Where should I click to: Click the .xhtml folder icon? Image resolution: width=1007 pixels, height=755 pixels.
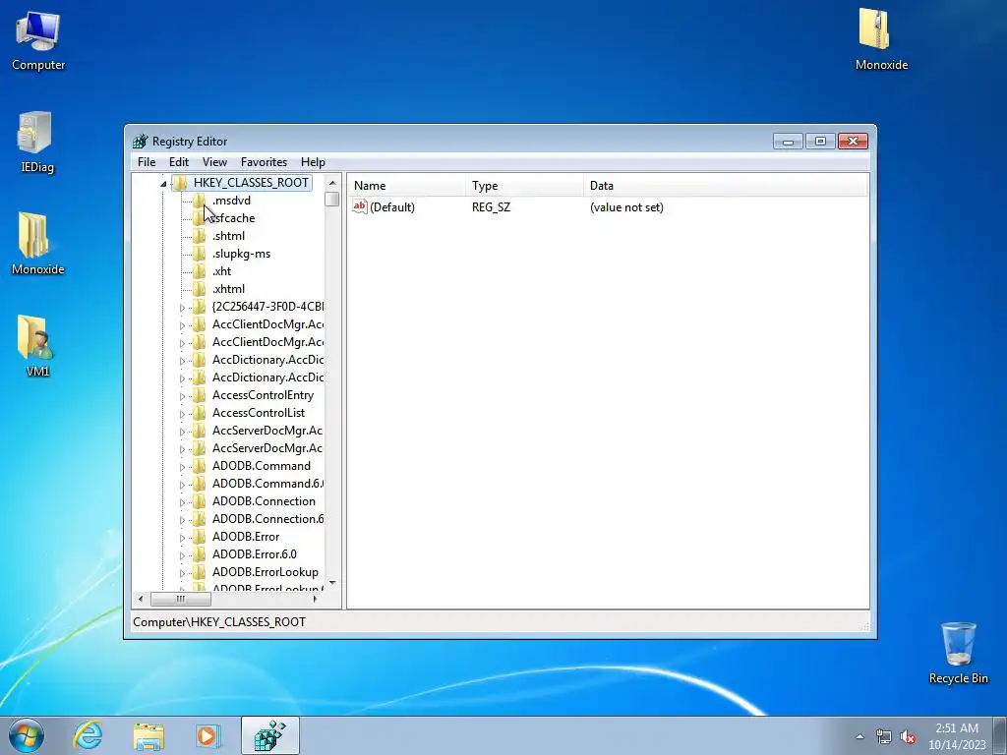(x=200, y=289)
